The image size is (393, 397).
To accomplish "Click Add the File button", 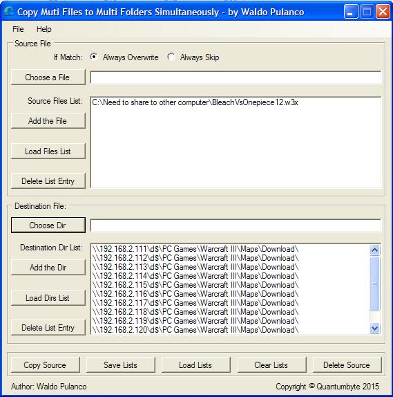I will coord(48,121).
